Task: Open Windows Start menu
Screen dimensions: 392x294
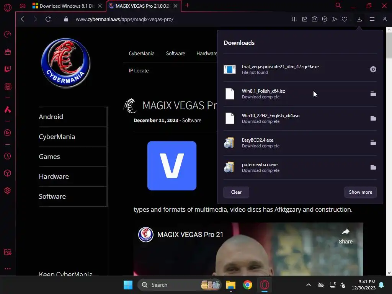Action: pyautogui.click(x=128, y=285)
